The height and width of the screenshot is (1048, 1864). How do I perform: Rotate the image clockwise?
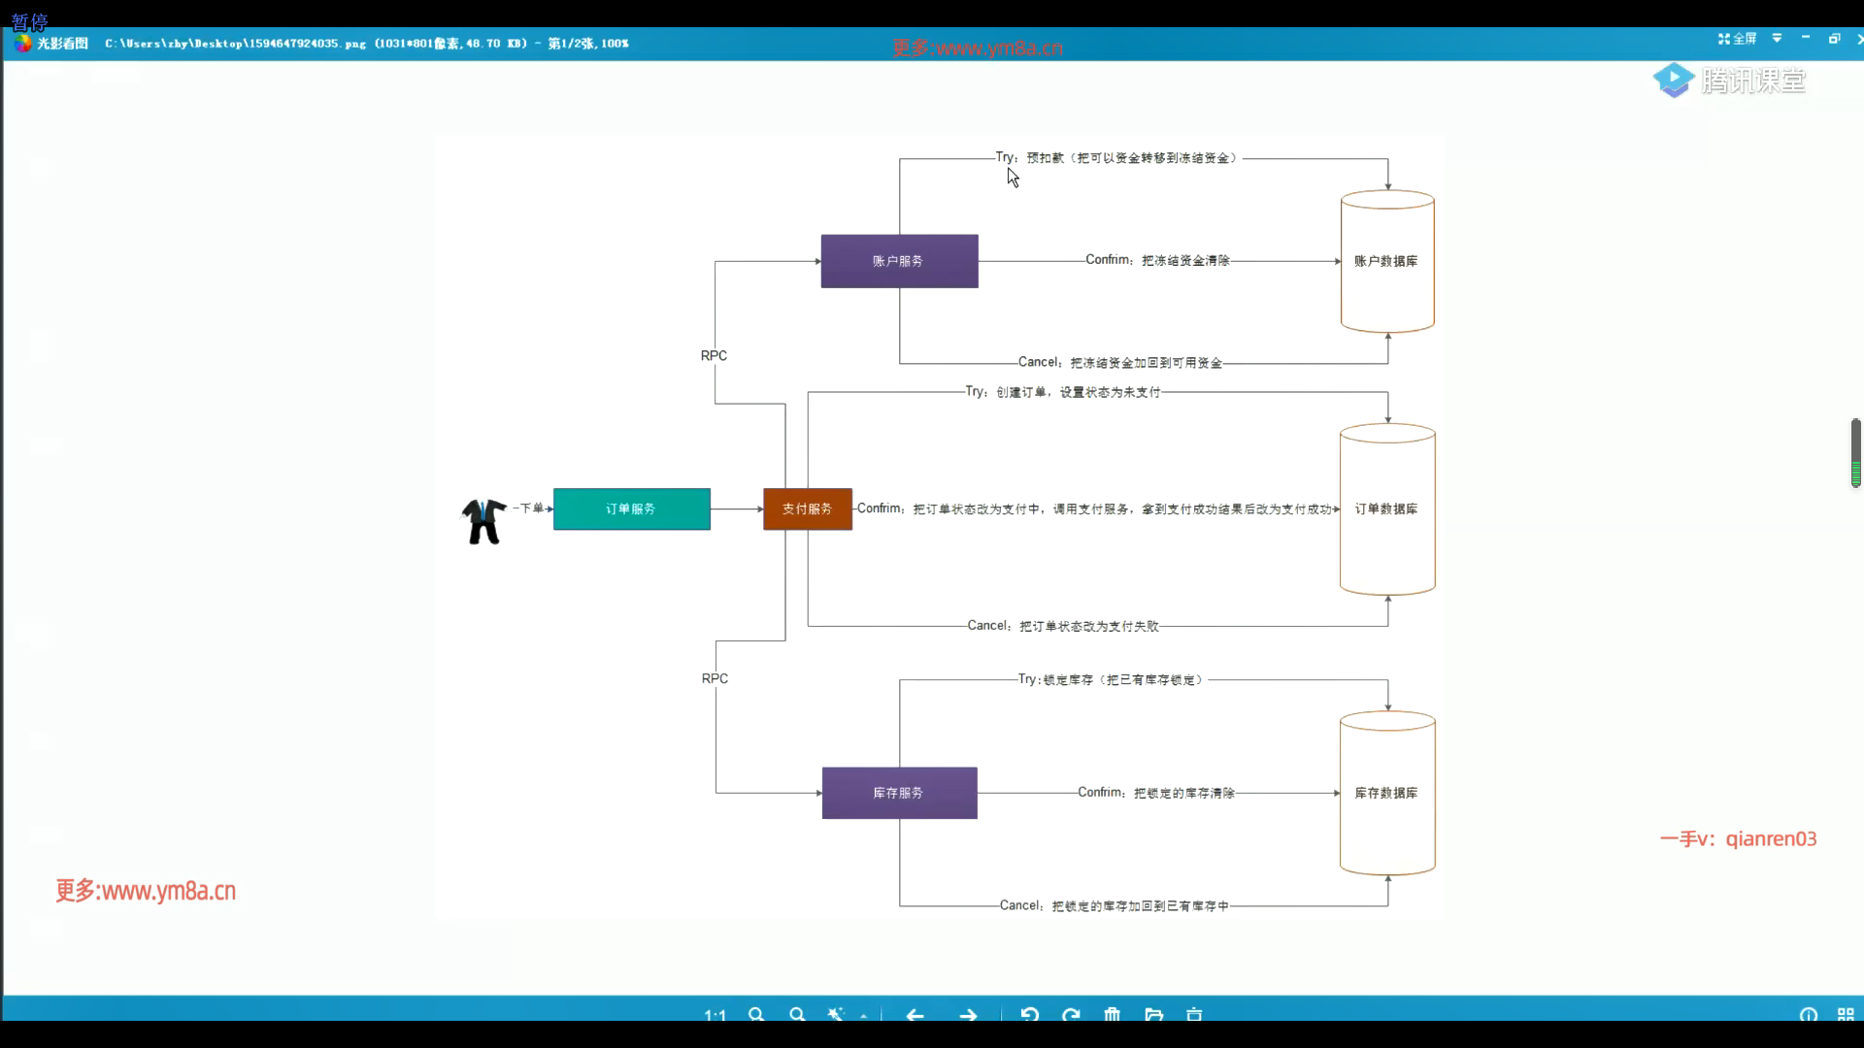1071,1015
